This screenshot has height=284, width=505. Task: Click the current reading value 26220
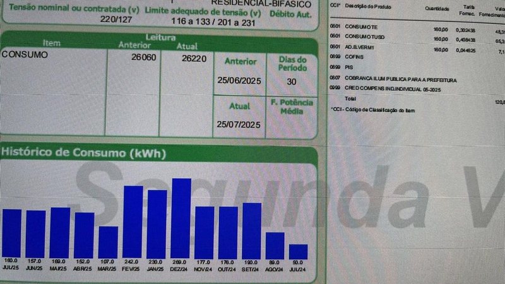tap(194, 59)
